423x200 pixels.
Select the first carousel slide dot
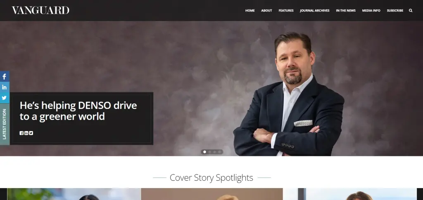[x=204, y=152]
